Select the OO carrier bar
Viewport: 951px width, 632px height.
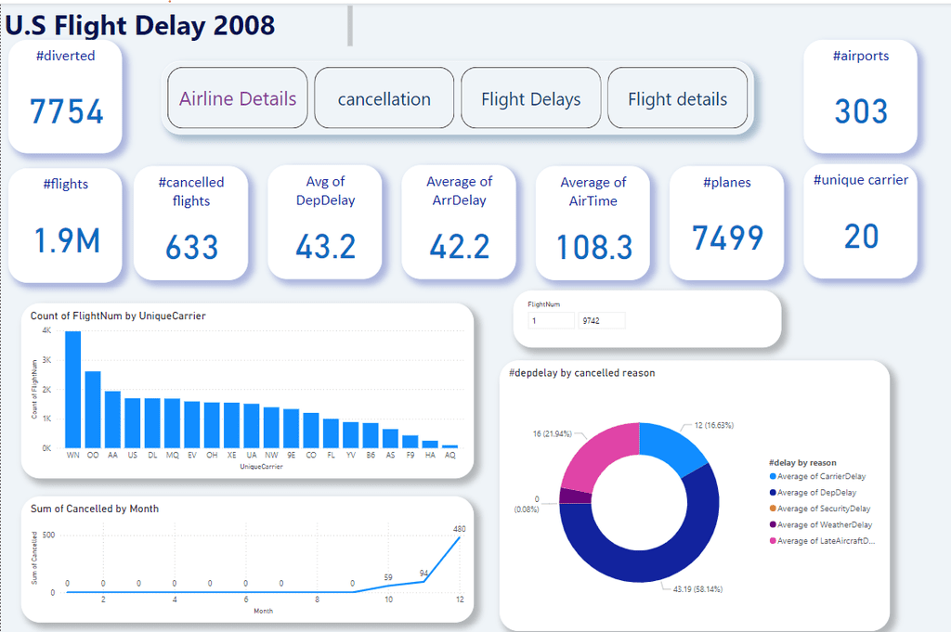point(93,409)
